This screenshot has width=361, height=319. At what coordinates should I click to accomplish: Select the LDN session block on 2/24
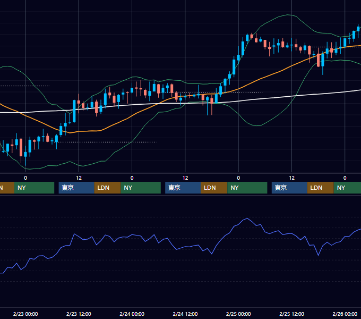pos(214,188)
